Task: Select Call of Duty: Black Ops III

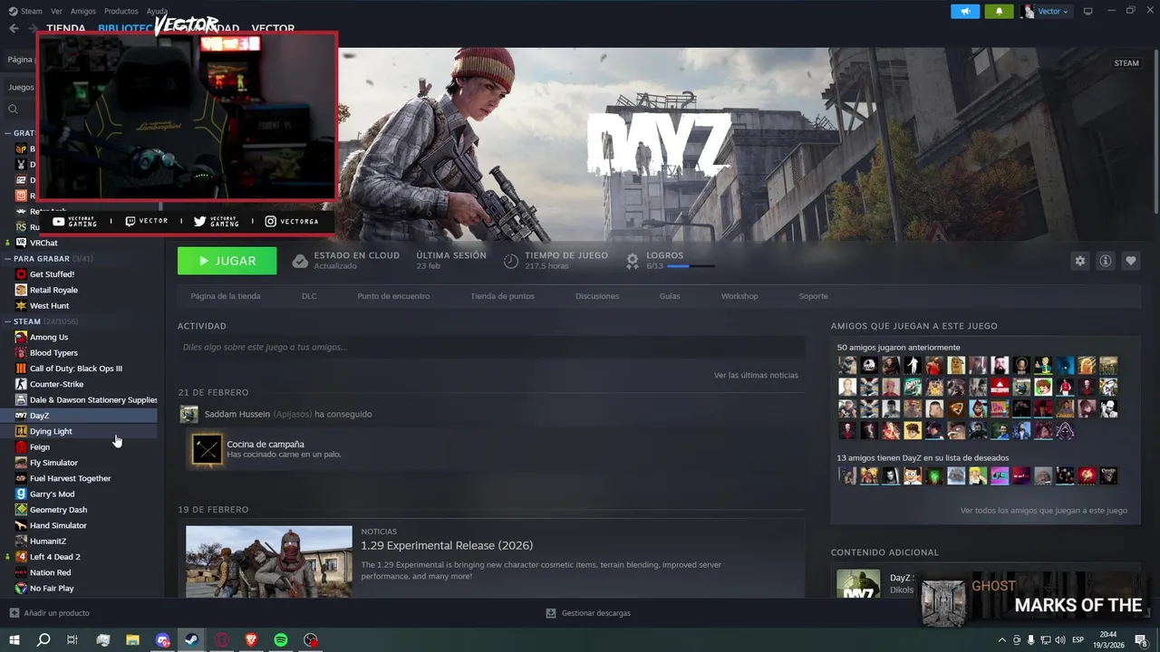Action: (75, 369)
